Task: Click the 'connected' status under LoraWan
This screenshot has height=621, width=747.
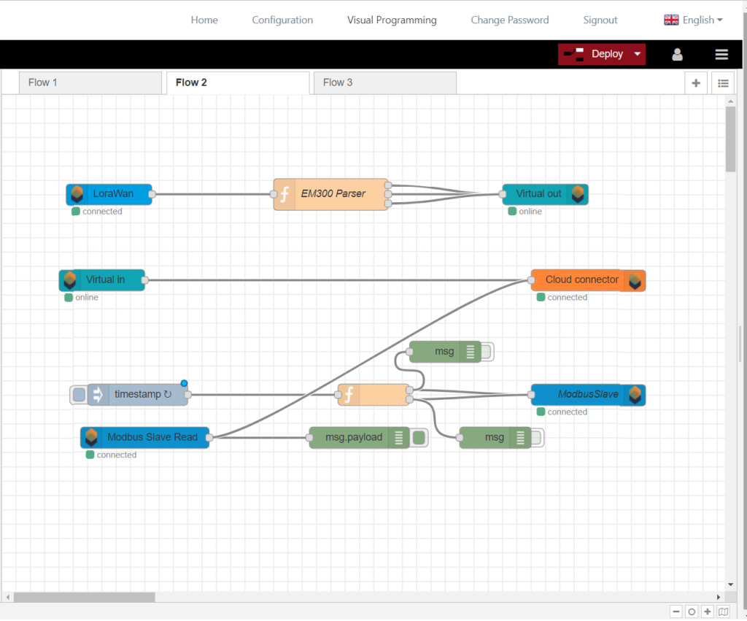Action: coord(97,212)
